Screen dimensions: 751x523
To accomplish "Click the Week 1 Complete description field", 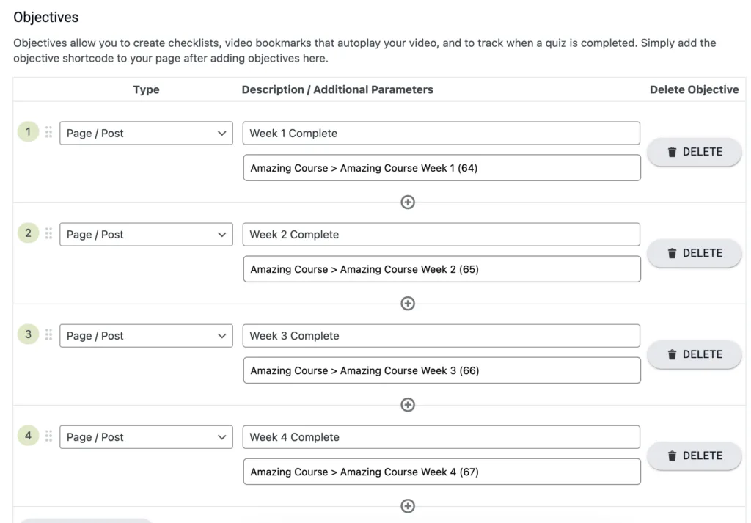I will [441, 133].
